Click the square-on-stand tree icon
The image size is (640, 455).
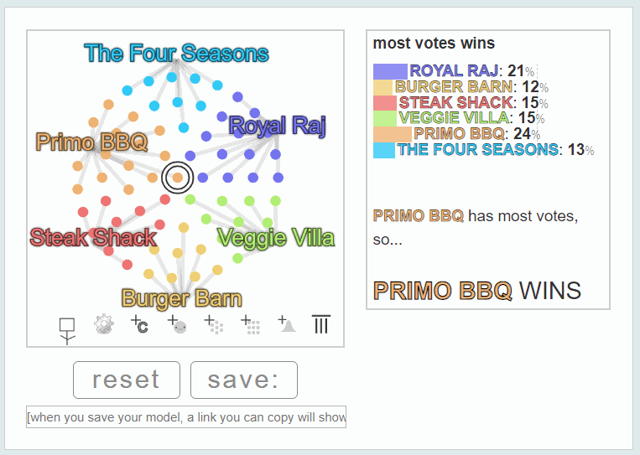coord(67,331)
